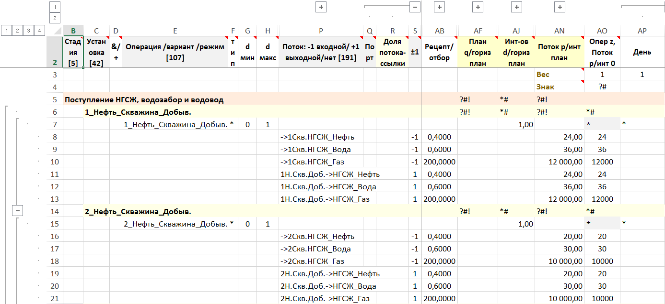Expand hidden columns with plus above column AN
The image size is (665, 304).
pyautogui.click(x=560, y=7)
